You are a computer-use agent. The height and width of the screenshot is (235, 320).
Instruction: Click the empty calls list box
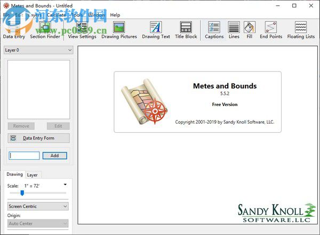tap(38, 90)
